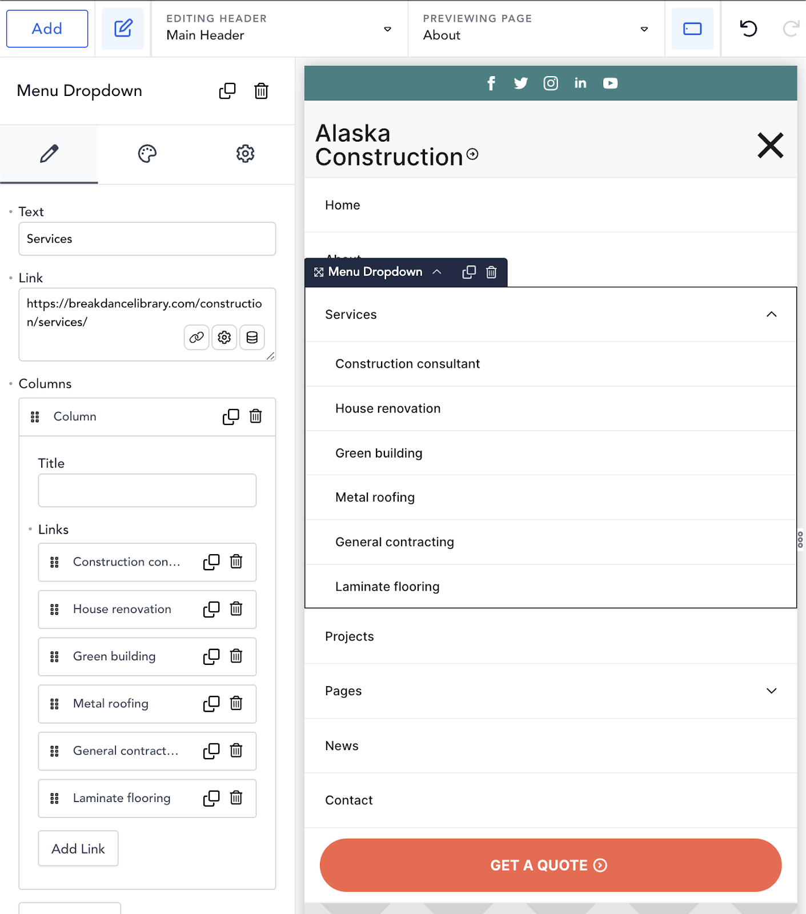Select parent element via Menu Dropdown chevron
Viewport: 806px width, 914px height.
pos(437,272)
